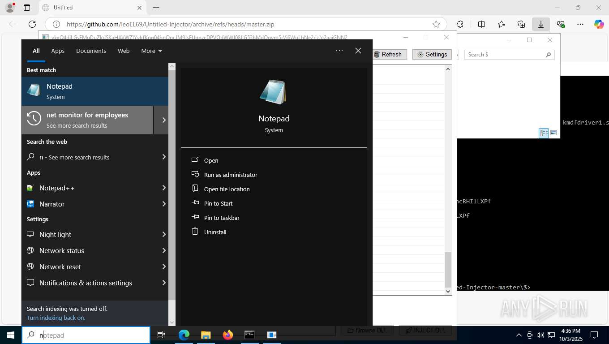The width and height of the screenshot is (609, 344).
Task: Open Edge extensions icon
Action: coord(460,24)
